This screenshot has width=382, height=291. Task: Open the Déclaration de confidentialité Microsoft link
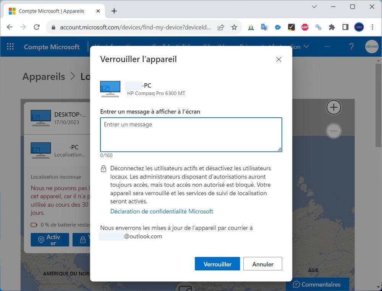[x=162, y=211]
